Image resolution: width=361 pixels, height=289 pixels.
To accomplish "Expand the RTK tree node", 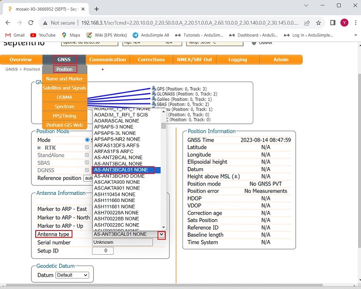I will pyautogui.click(x=39, y=148).
